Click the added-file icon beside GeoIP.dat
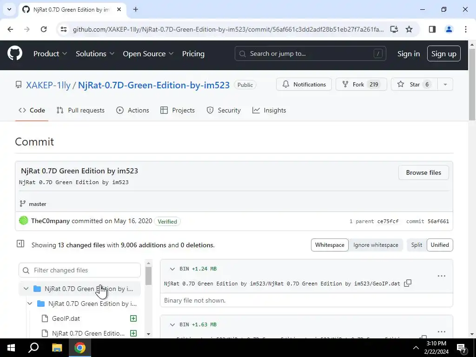This screenshot has height=357, width=476. coord(133,318)
